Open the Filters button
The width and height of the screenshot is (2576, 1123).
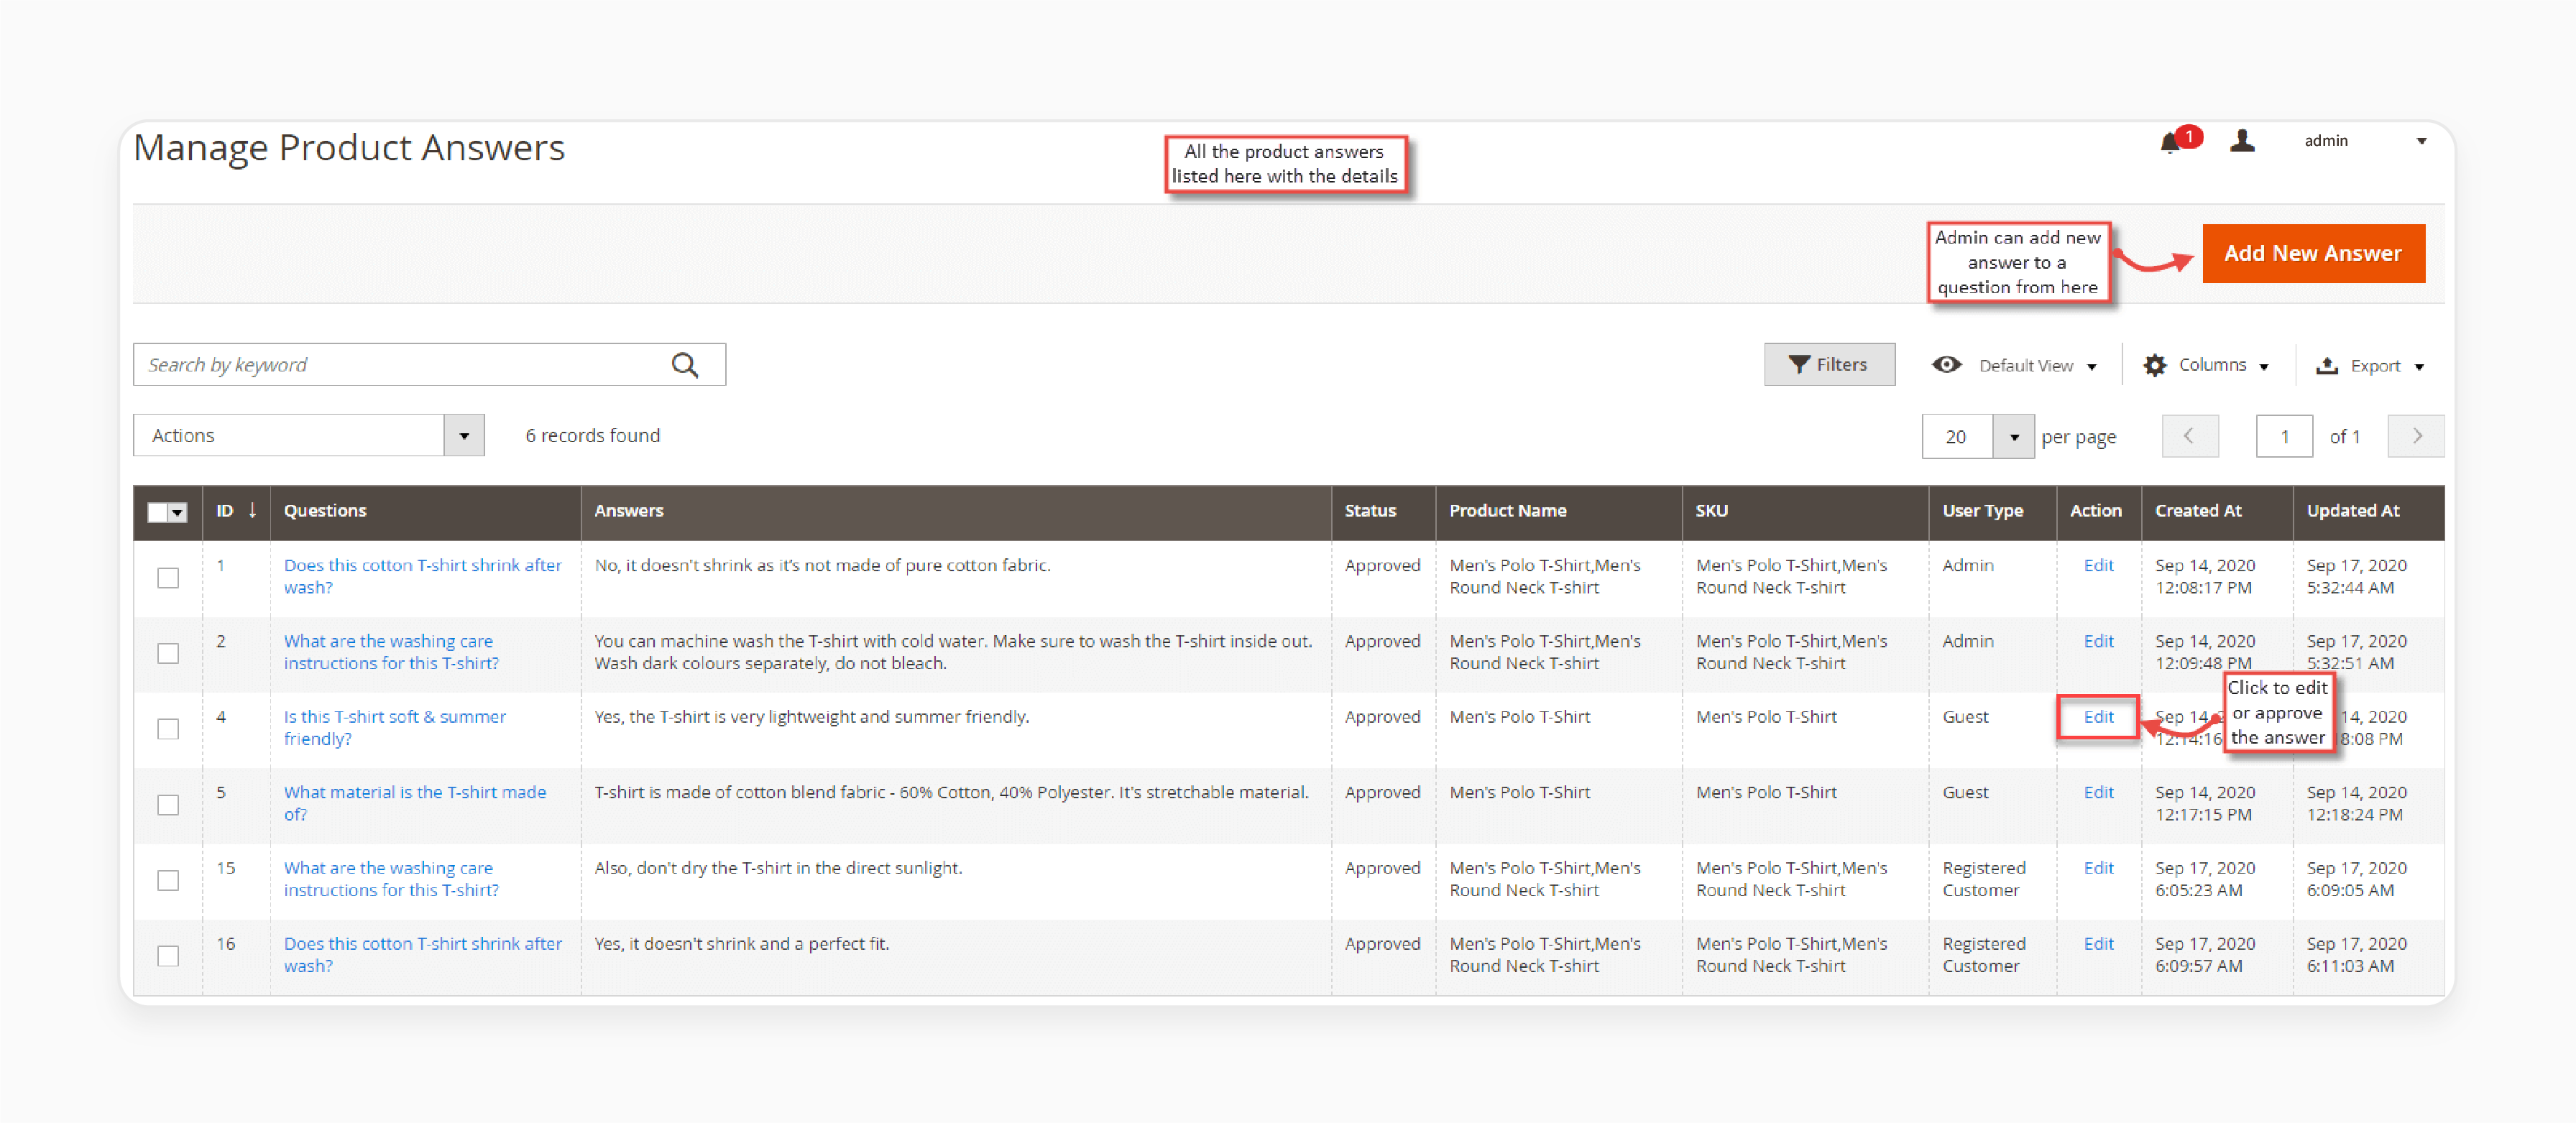coord(1829,365)
